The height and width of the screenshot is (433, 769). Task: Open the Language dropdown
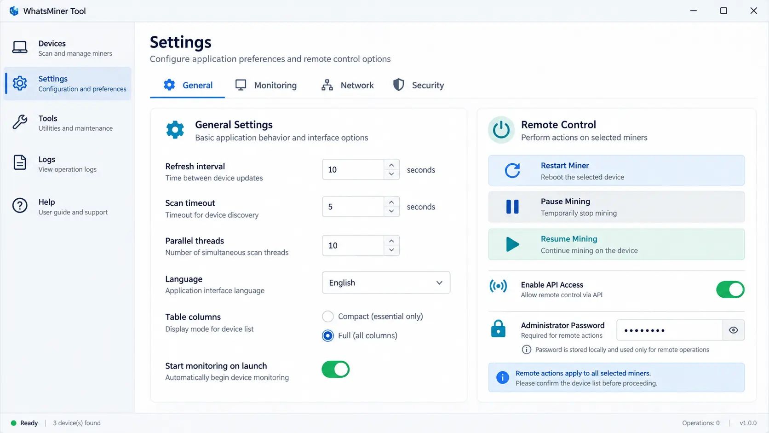point(386,283)
